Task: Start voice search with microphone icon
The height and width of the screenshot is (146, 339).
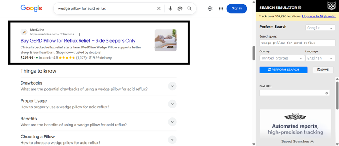Action: [170, 8]
